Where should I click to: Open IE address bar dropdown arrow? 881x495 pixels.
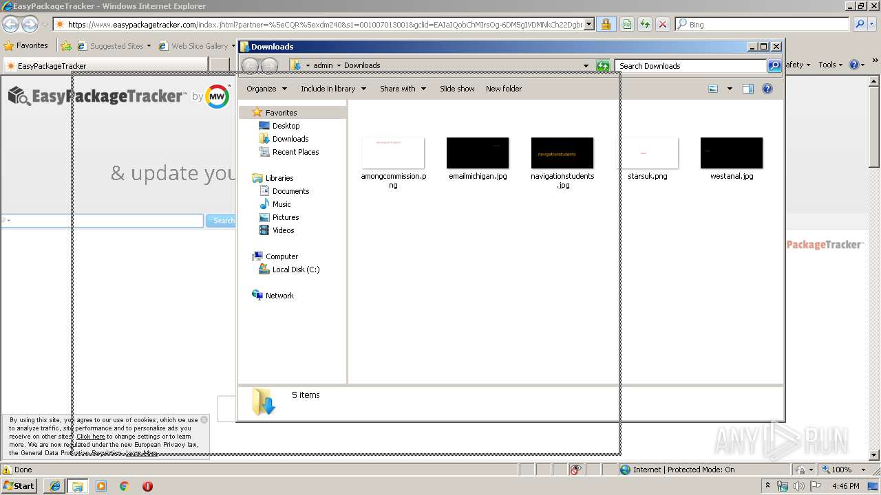[x=588, y=25]
